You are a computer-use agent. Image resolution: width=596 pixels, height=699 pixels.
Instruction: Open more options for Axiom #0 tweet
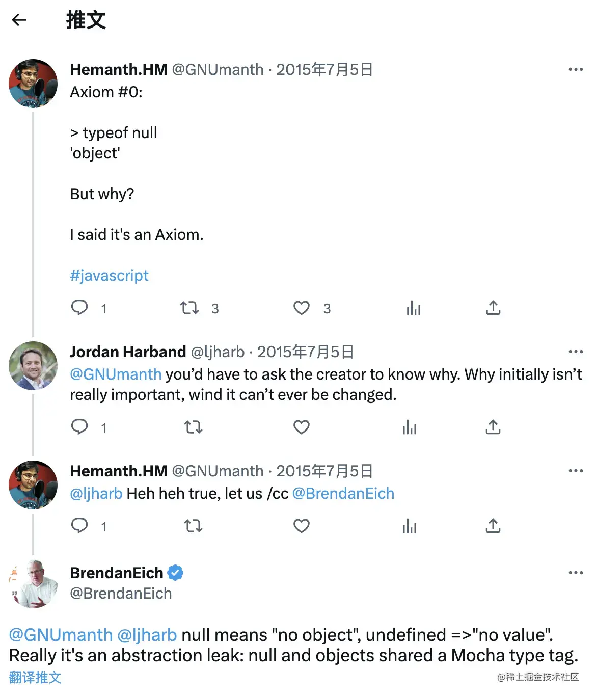pos(576,69)
